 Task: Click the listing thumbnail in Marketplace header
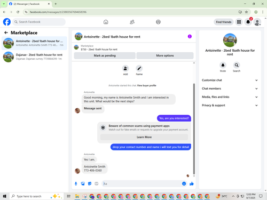pos(76,47)
